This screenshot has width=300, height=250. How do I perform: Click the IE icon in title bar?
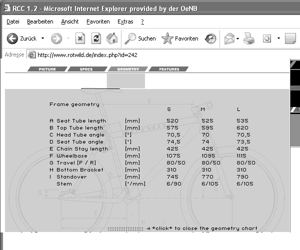tap(7, 8)
